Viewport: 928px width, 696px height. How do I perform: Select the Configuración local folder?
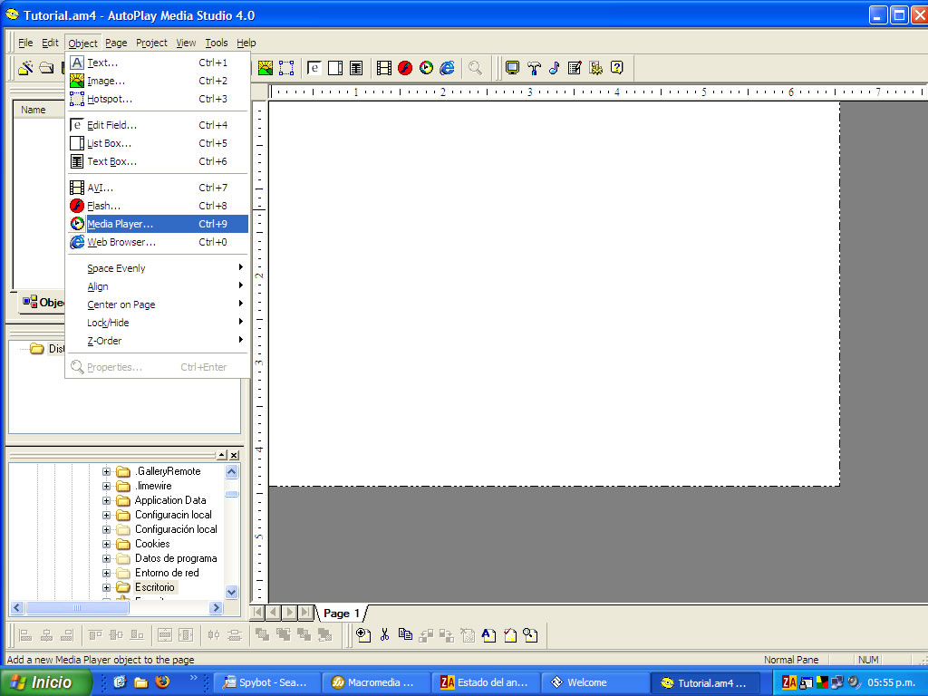176,529
